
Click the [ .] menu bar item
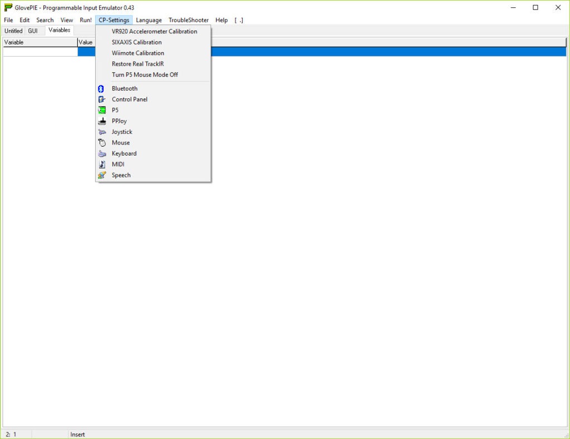tap(239, 21)
